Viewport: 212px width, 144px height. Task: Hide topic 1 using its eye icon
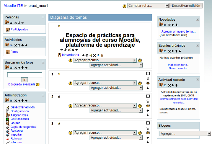[148, 83]
